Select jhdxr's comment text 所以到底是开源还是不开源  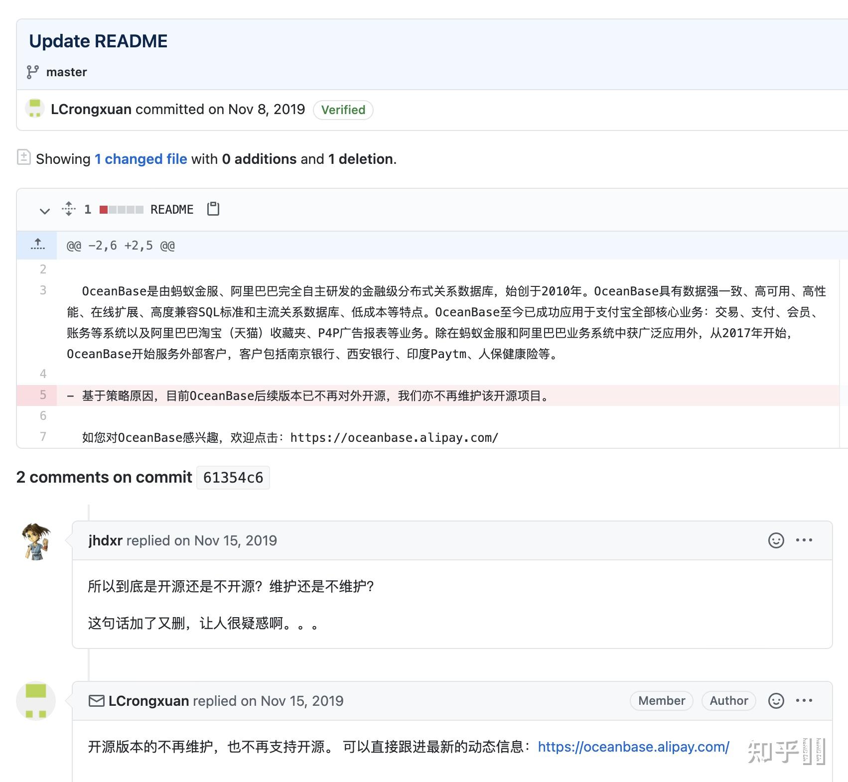click(x=231, y=586)
